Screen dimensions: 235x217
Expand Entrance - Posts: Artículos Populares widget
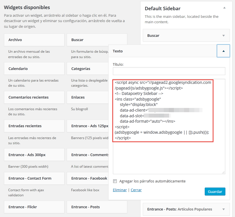pyautogui.click(x=223, y=209)
